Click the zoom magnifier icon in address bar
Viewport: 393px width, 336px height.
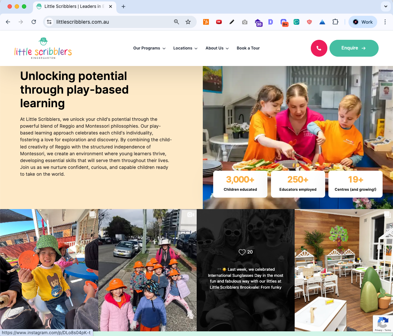176,22
